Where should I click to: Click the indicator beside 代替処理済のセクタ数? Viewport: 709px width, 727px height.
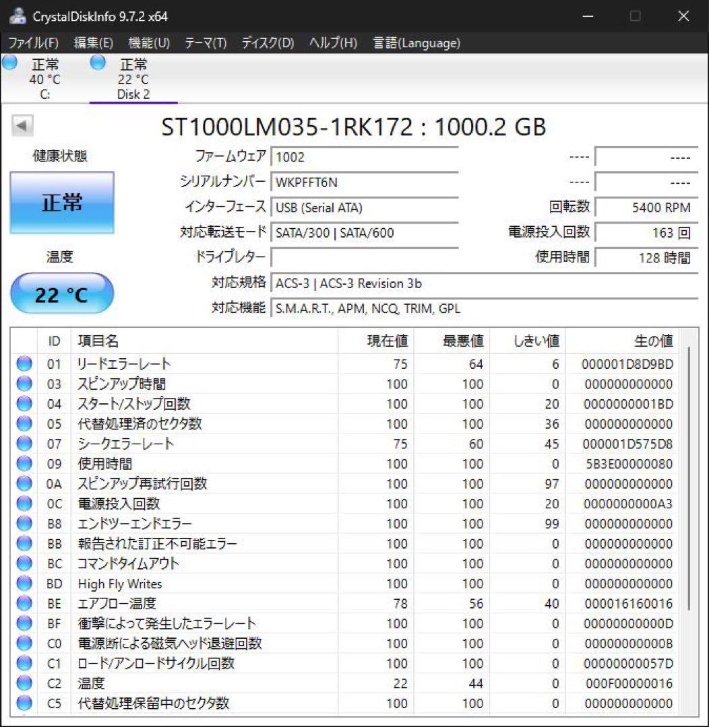pyautogui.click(x=24, y=424)
